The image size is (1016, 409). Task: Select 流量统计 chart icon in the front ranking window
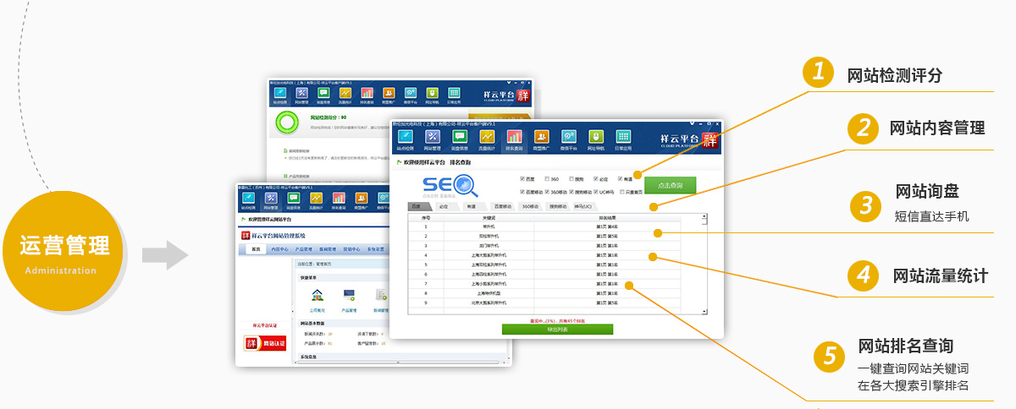pos(487,139)
